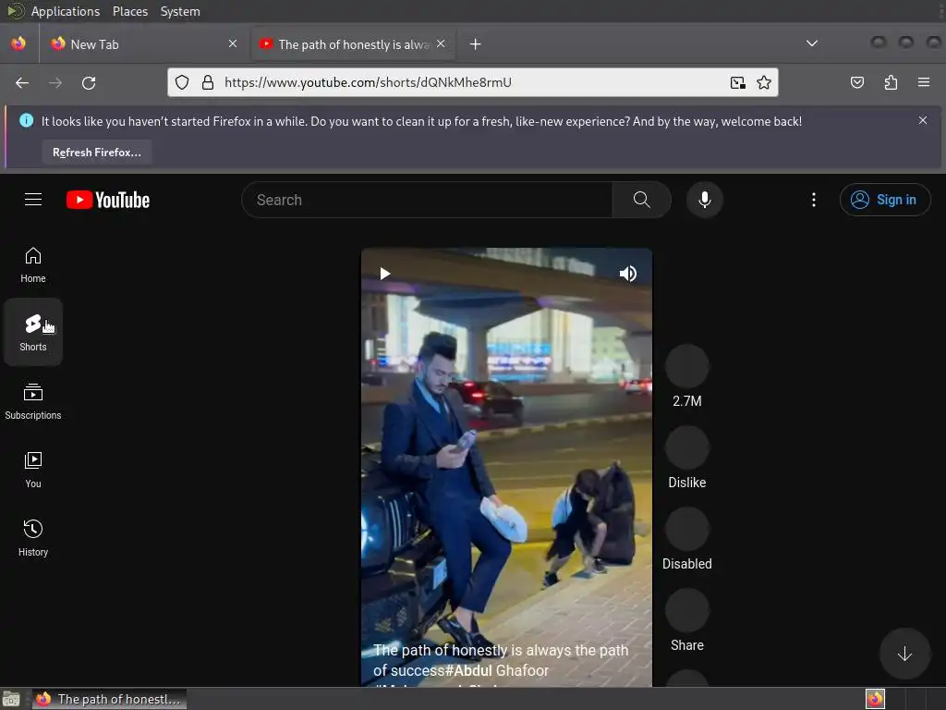Like the short with 2.7M likes
Image resolution: width=946 pixels, height=710 pixels.
(686, 366)
